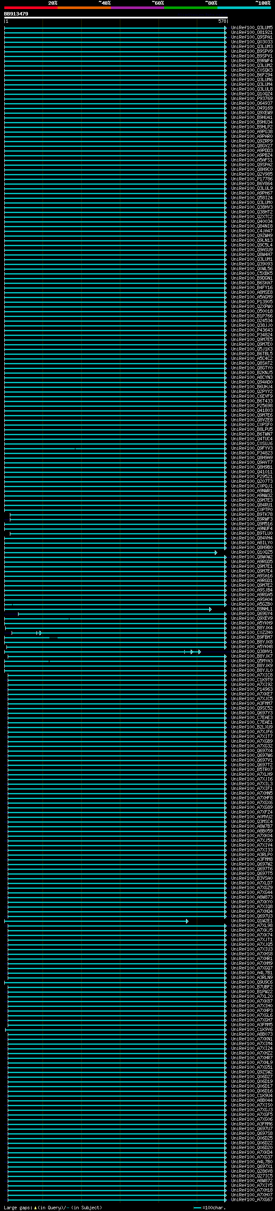Image resolution: width=275 pixels, height=1211 pixels.
Task: Select hit label UniRef100_P17786
Action: pos(251,179)
